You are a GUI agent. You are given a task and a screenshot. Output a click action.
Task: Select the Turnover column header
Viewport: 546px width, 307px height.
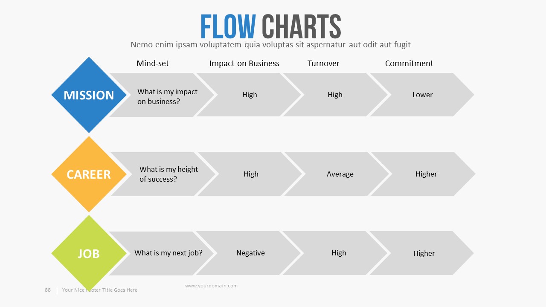pyautogui.click(x=323, y=64)
